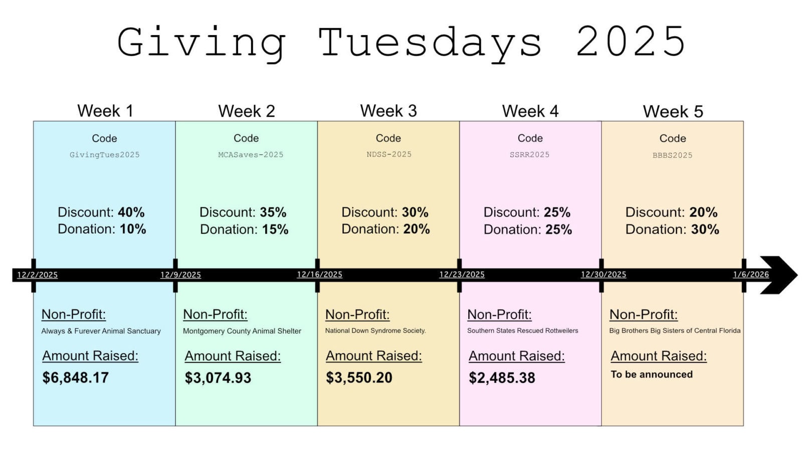Image resolution: width=802 pixels, height=451 pixels.
Task: Click the Week 4 column header
Action: [530, 111]
